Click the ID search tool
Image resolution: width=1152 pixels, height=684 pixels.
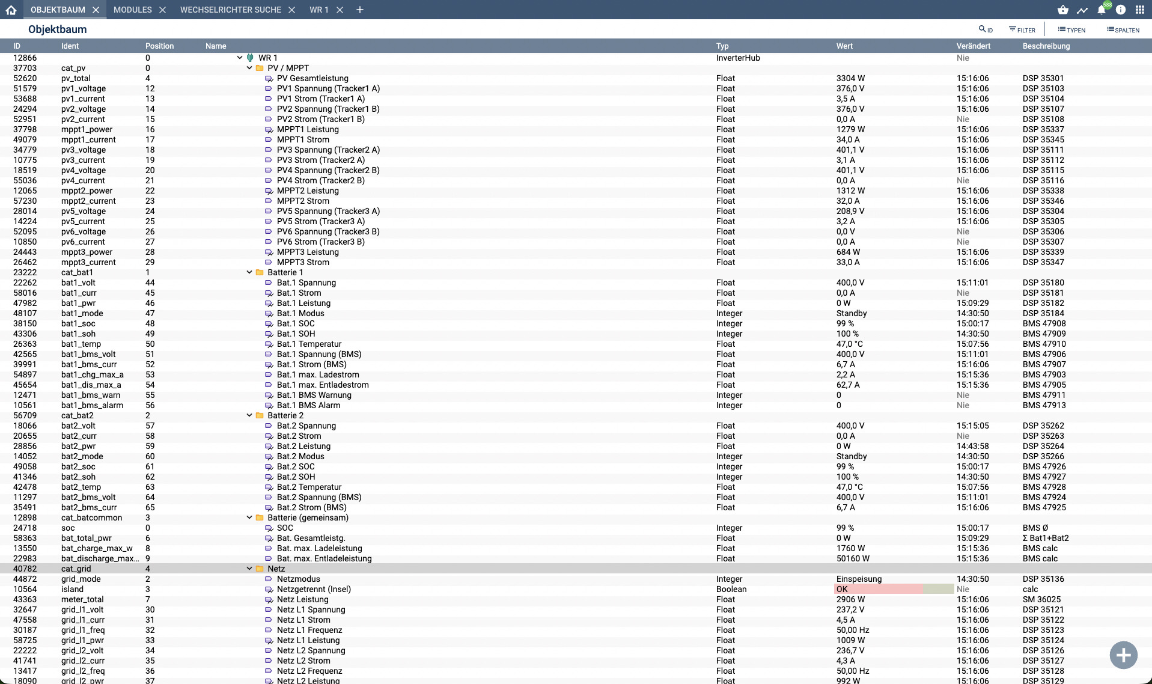[x=986, y=29]
